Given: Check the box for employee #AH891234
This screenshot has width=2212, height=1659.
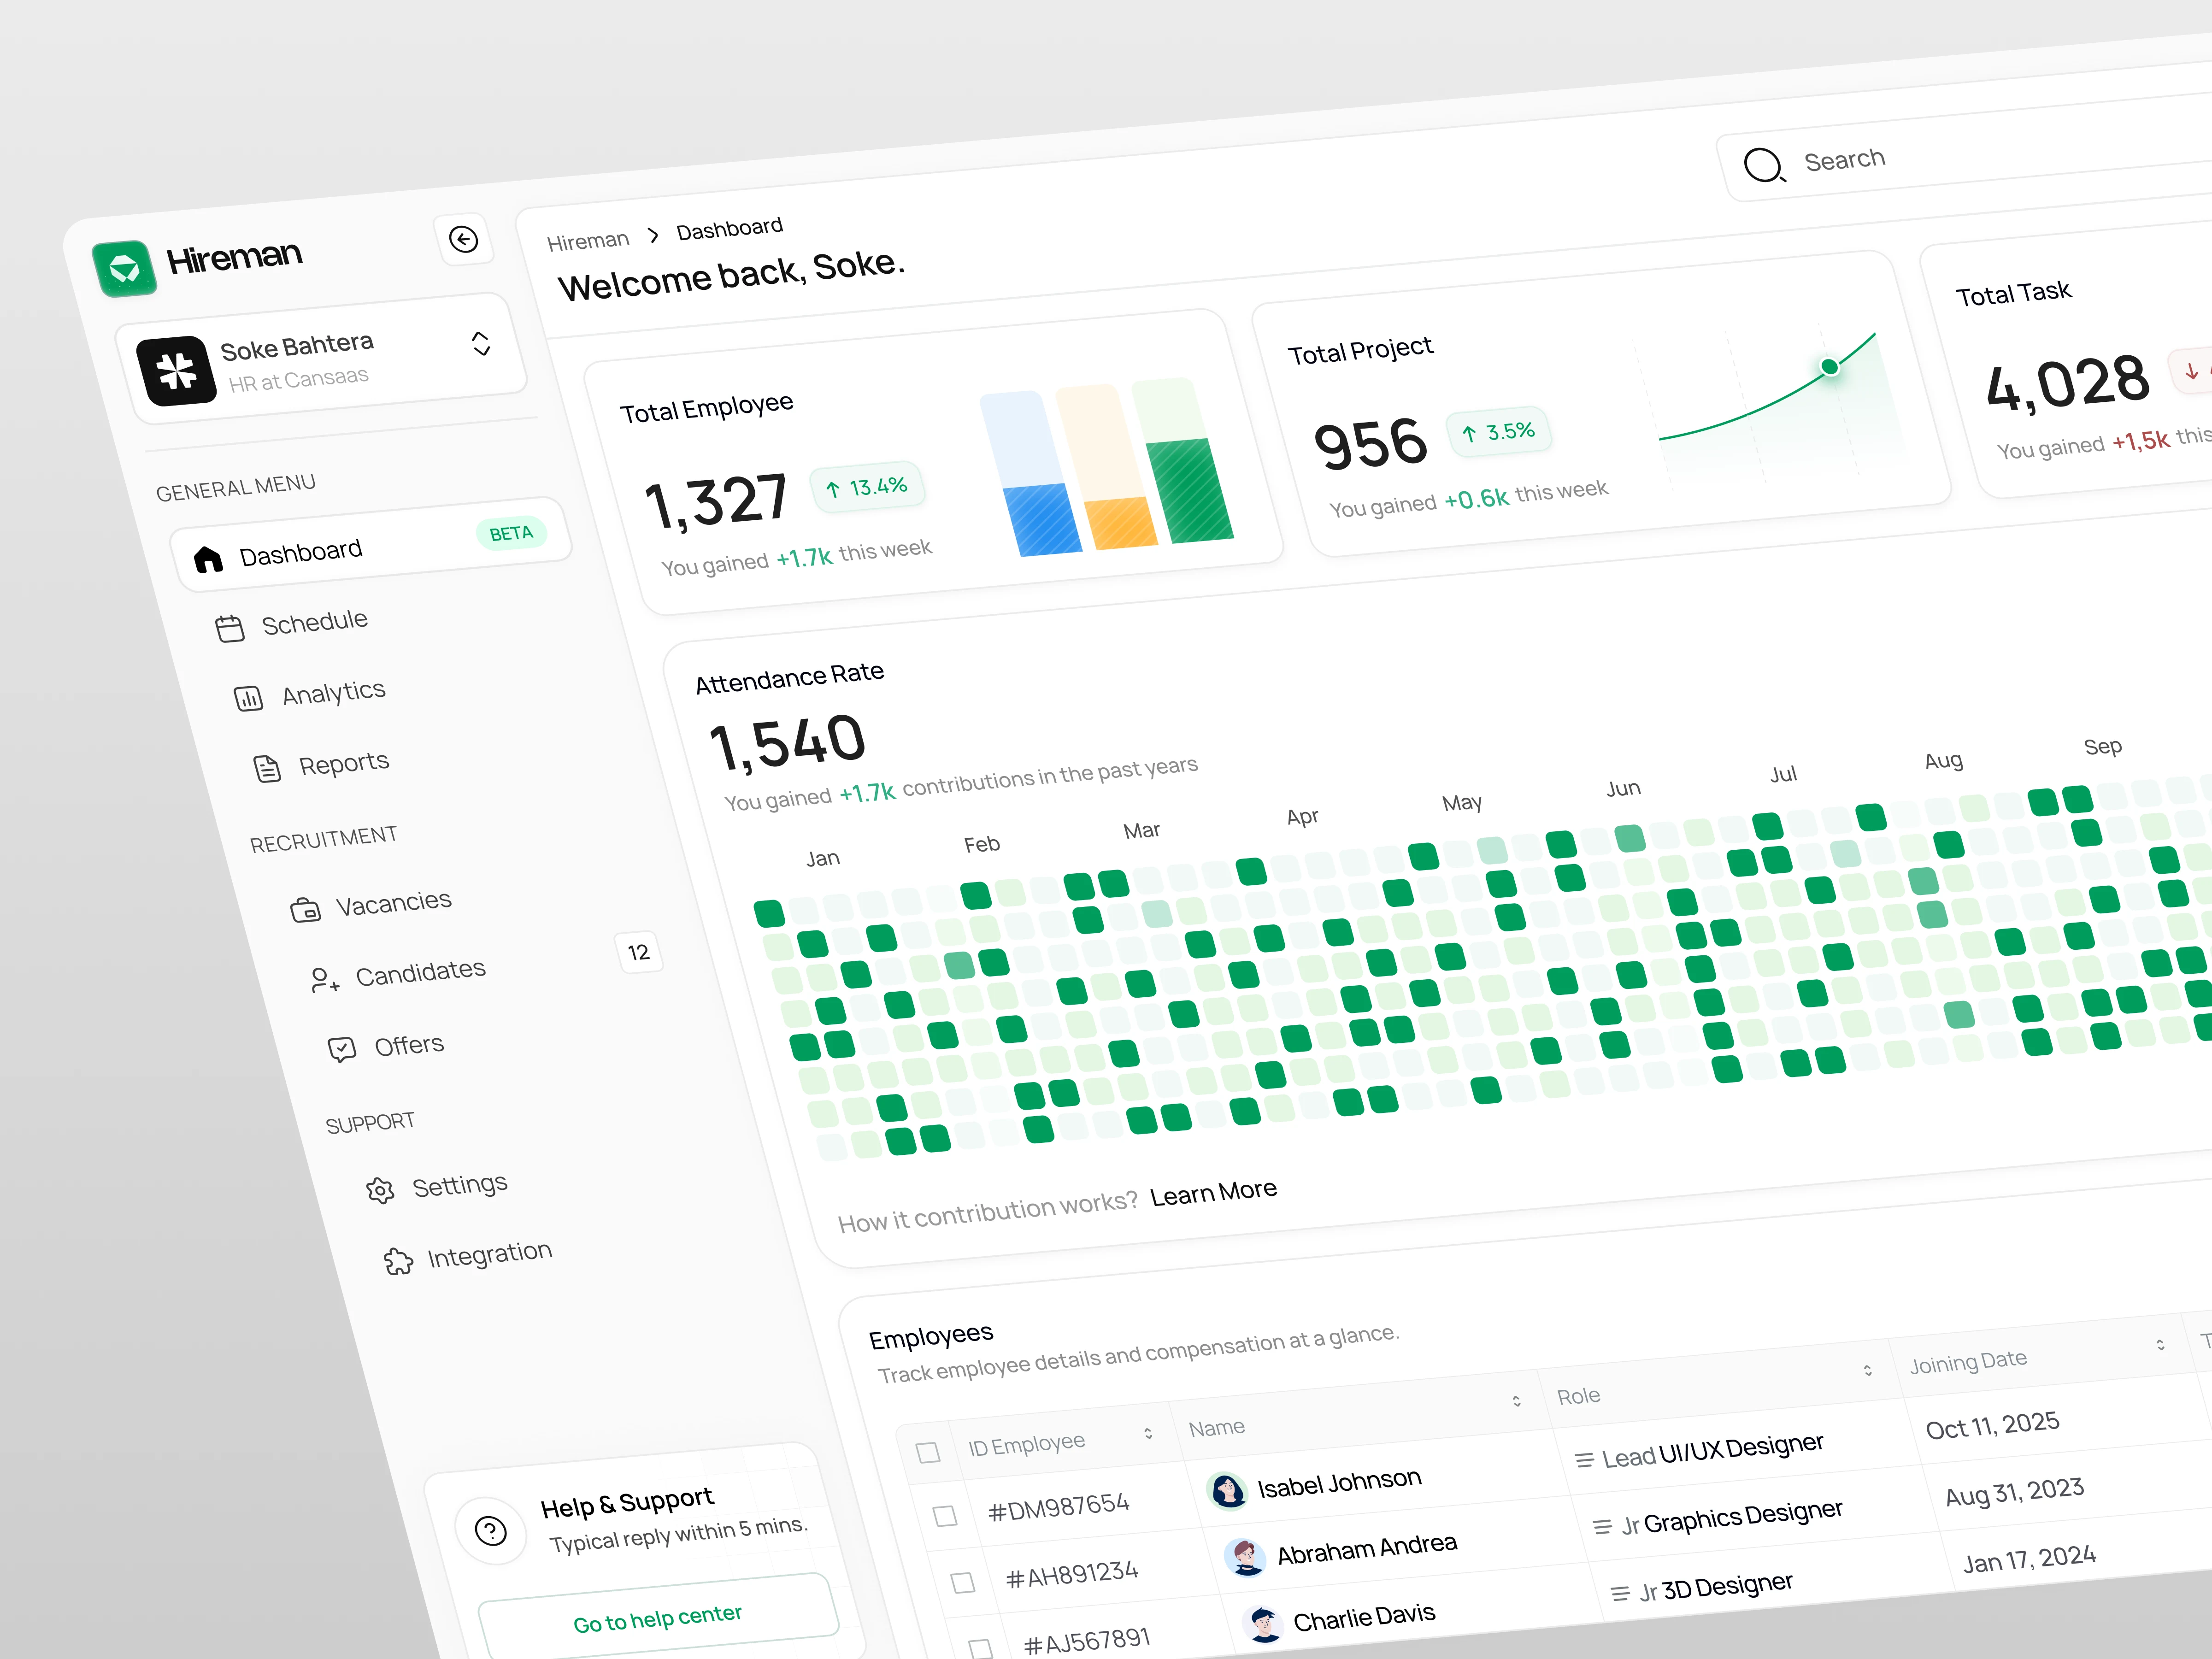Looking at the screenshot, I should (x=963, y=1582).
